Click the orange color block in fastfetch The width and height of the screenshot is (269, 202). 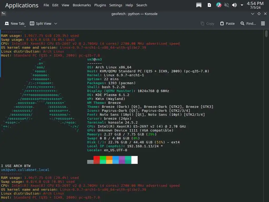[109, 160]
